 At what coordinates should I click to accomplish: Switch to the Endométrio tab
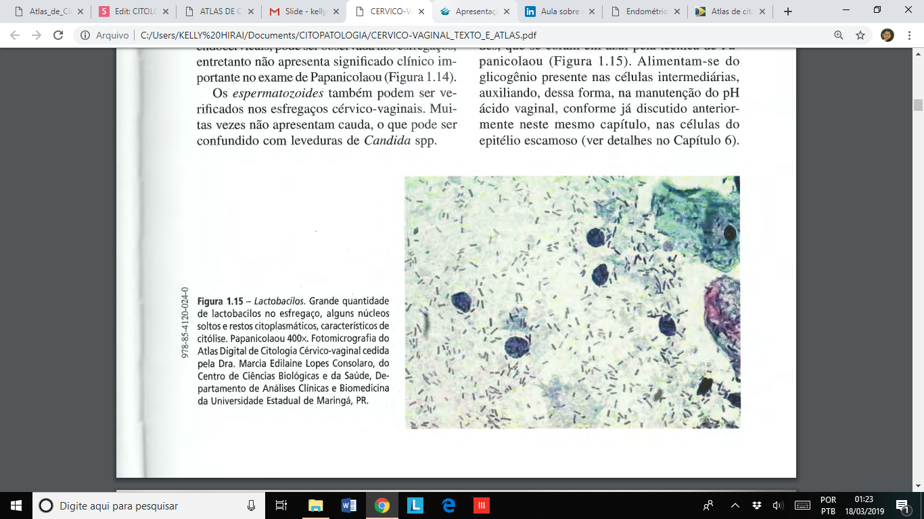tap(643, 11)
